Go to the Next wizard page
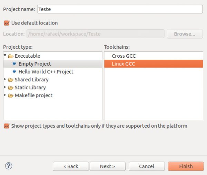 pyautogui.click(x=107, y=166)
